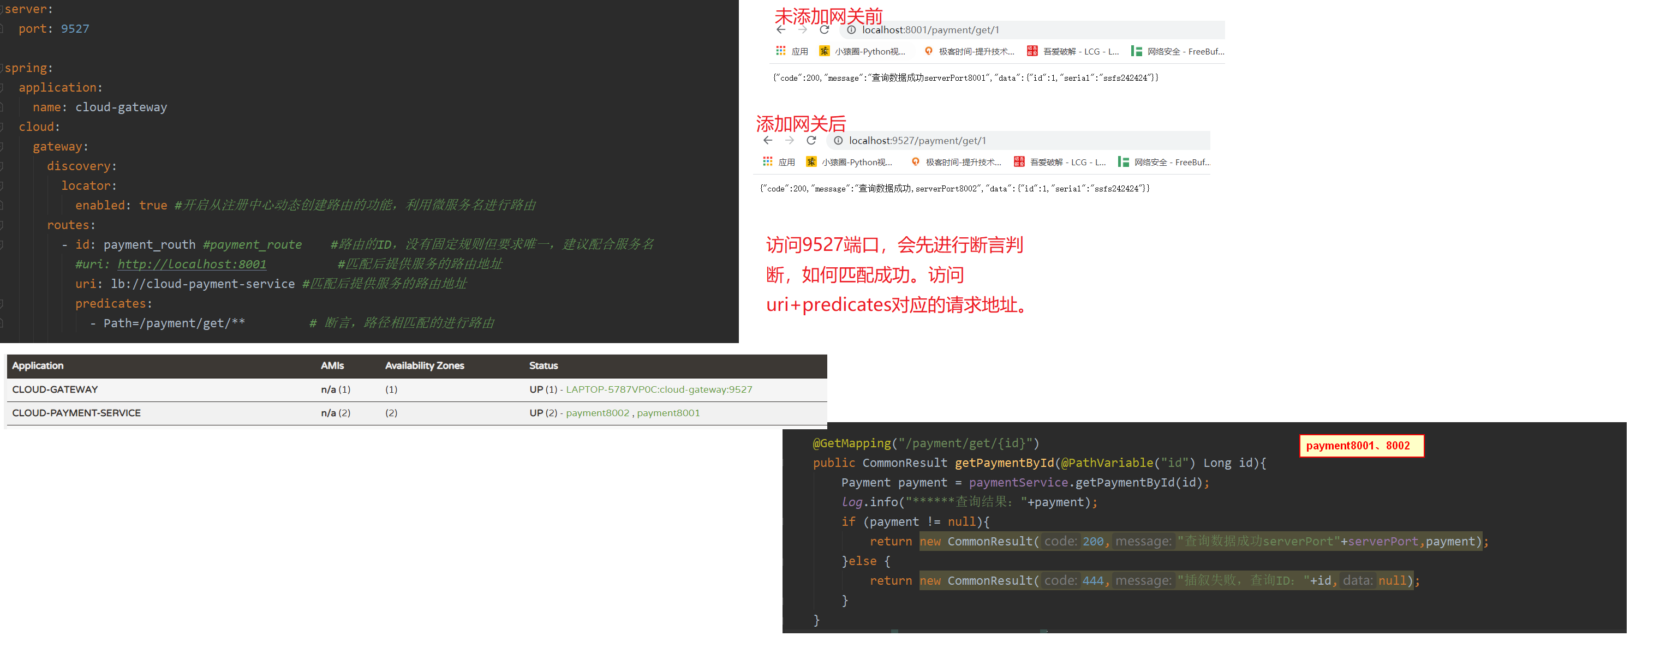Click forward arrow in localhost:9527 browser
Viewport: 1660px width, 660px height.
pos(790,140)
